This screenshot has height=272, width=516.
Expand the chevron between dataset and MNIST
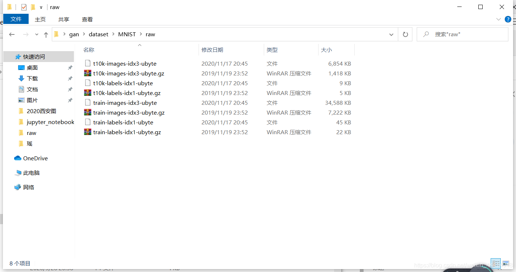(x=113, y=34)
